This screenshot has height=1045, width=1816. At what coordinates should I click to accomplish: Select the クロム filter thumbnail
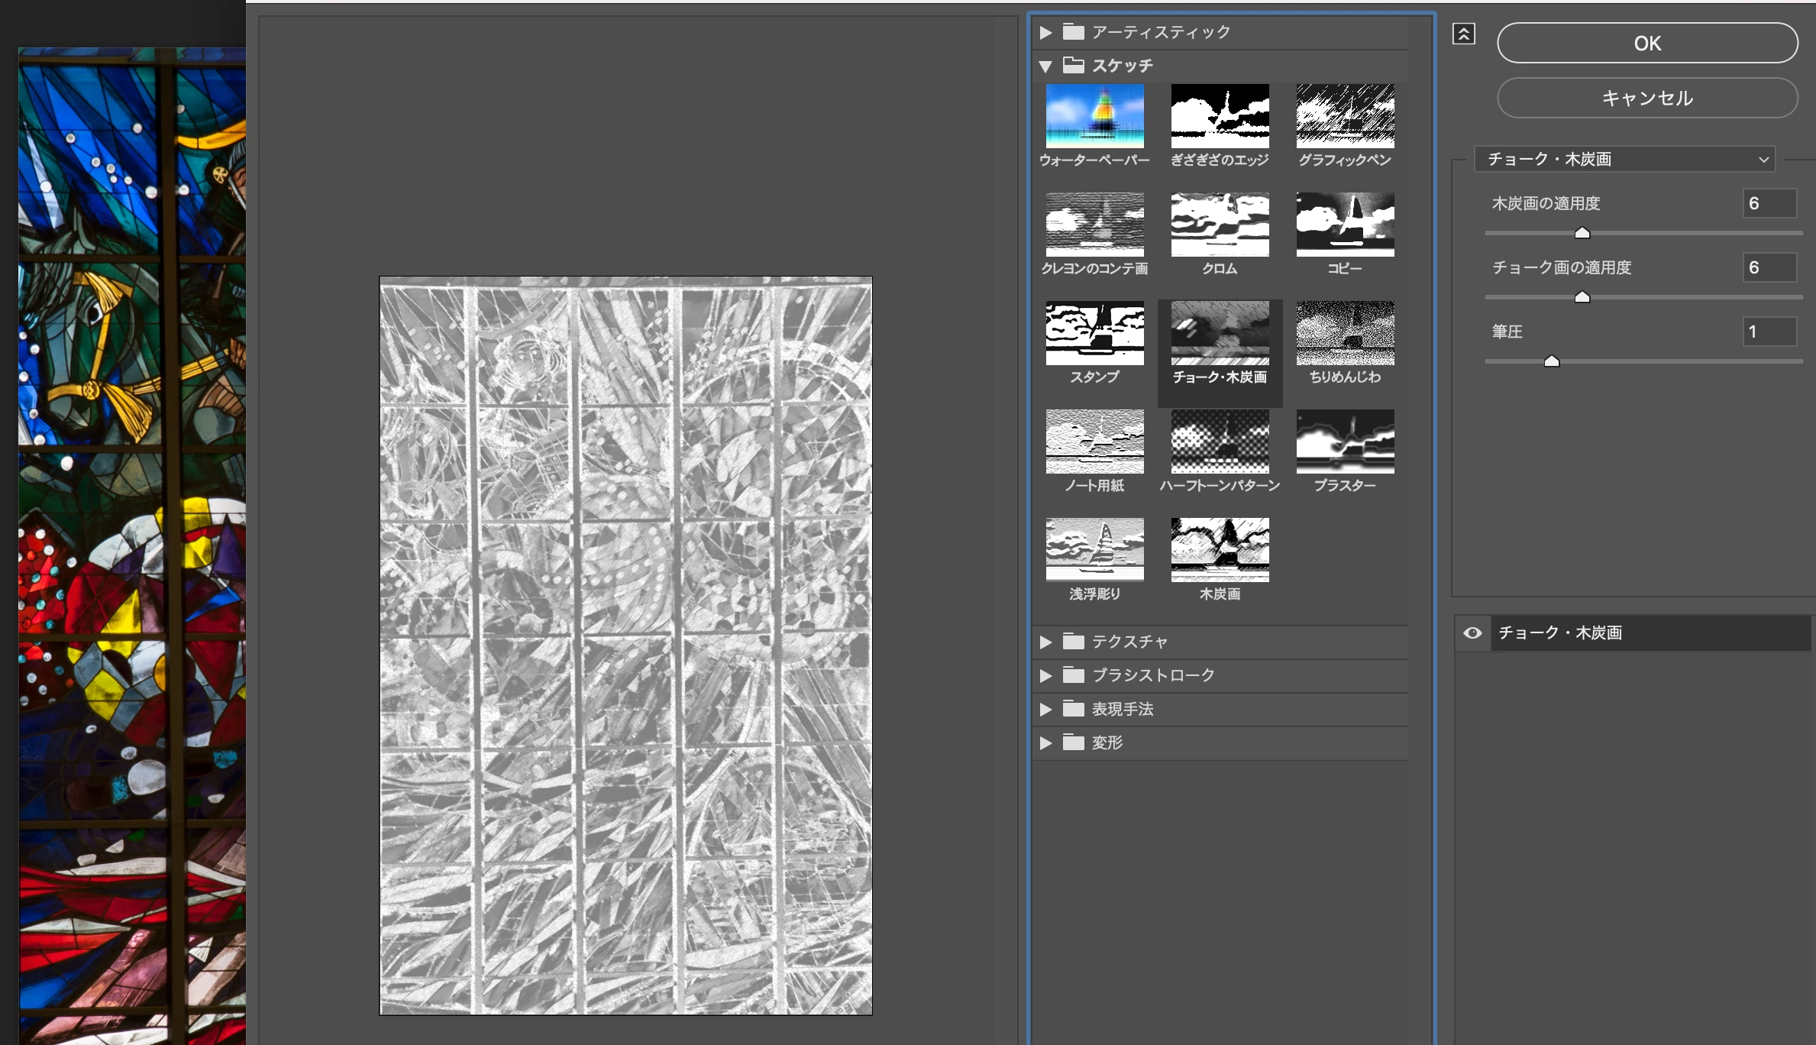1220,225
